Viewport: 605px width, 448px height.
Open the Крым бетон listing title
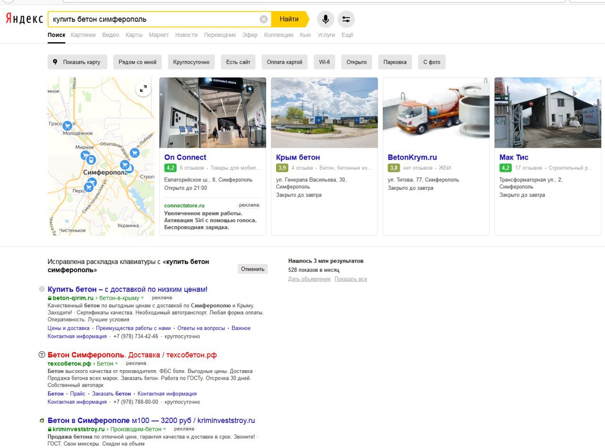(x=298, y=157)
